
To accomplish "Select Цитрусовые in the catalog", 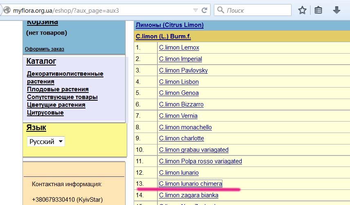I will (x=45, y=113).
